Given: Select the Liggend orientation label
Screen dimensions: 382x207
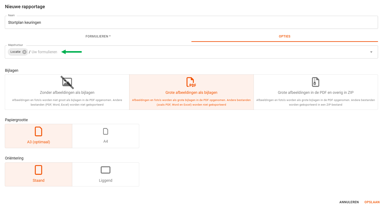Looking at the screenshot, I should tap(106, 181).
